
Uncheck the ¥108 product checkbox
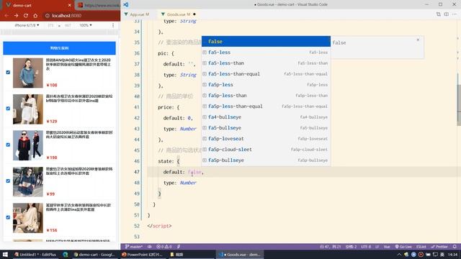8,72
